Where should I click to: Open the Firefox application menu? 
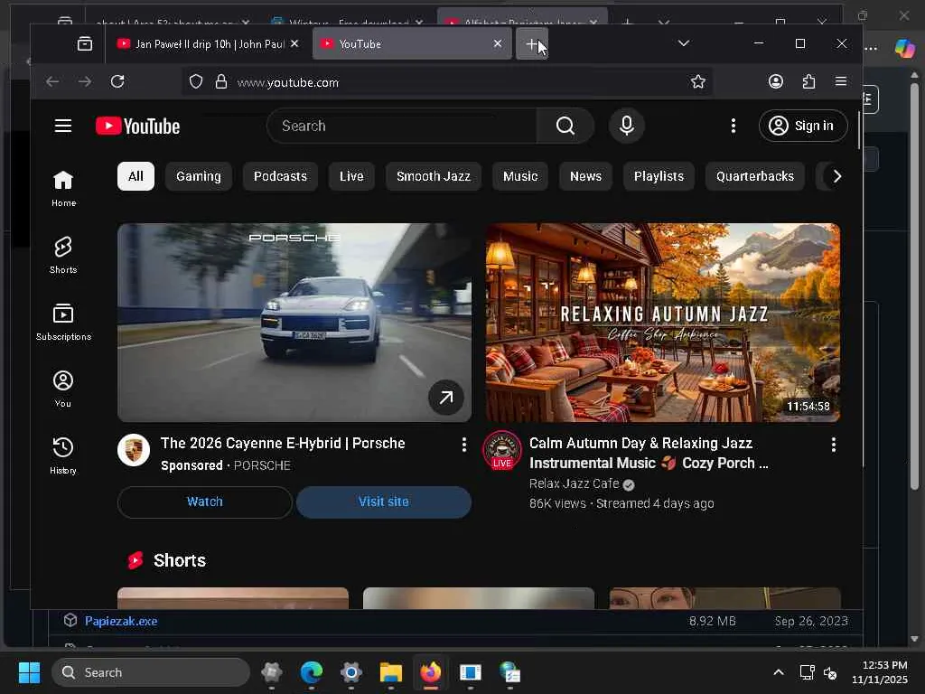(x=841, y=81)
